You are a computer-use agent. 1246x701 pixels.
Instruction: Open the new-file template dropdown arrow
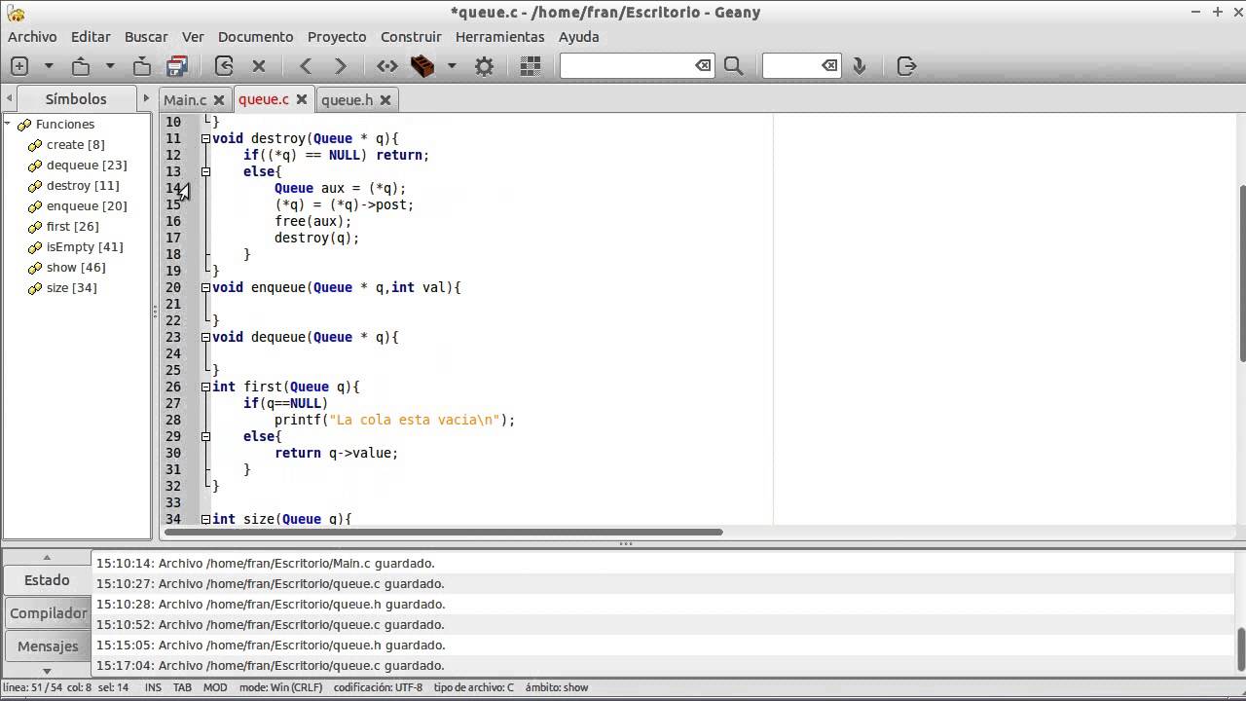coord(48,66)
